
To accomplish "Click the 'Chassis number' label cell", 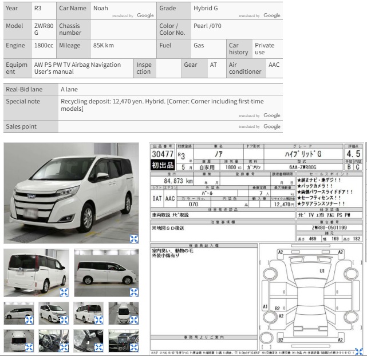I will coord(73,30).
